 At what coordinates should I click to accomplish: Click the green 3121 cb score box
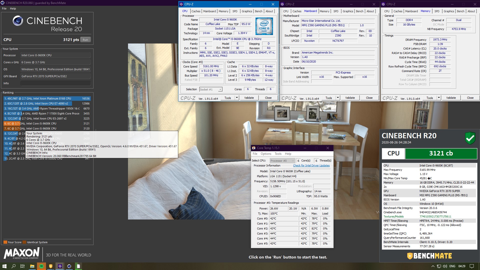[x=441, y=153]
